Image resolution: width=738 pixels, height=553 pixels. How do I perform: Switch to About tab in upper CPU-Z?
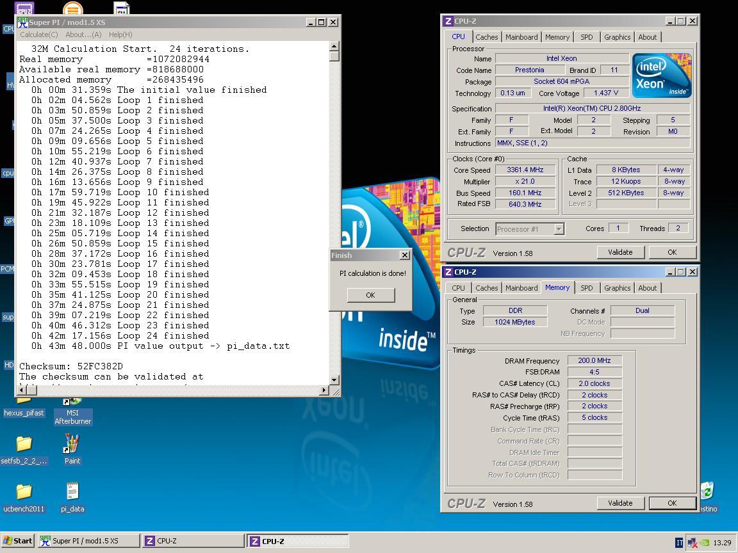point(647,37)
